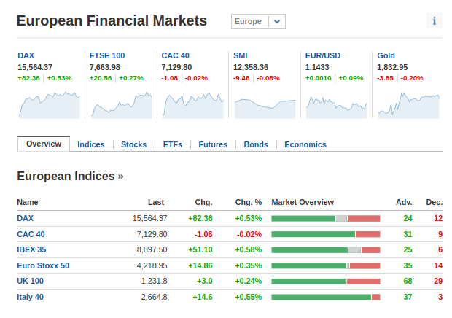
Task: Click the EUR/USD rate 1.1433
Action: click(x=317, y=67)
